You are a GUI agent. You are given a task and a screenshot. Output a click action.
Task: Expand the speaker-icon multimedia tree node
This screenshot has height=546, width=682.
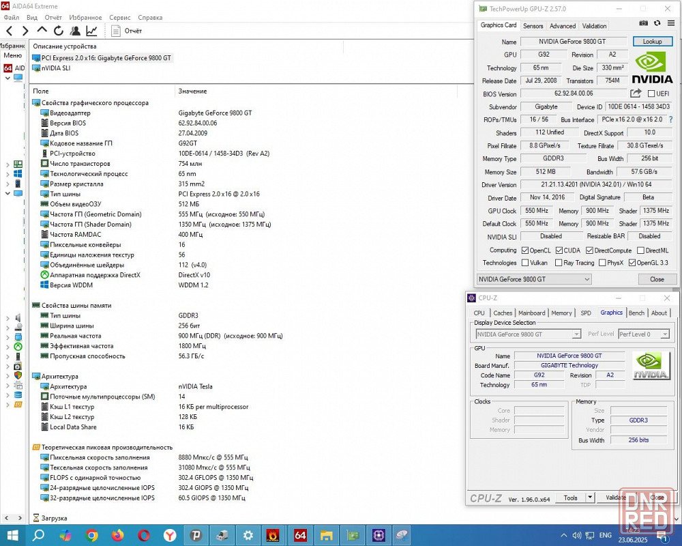(8, 318)
